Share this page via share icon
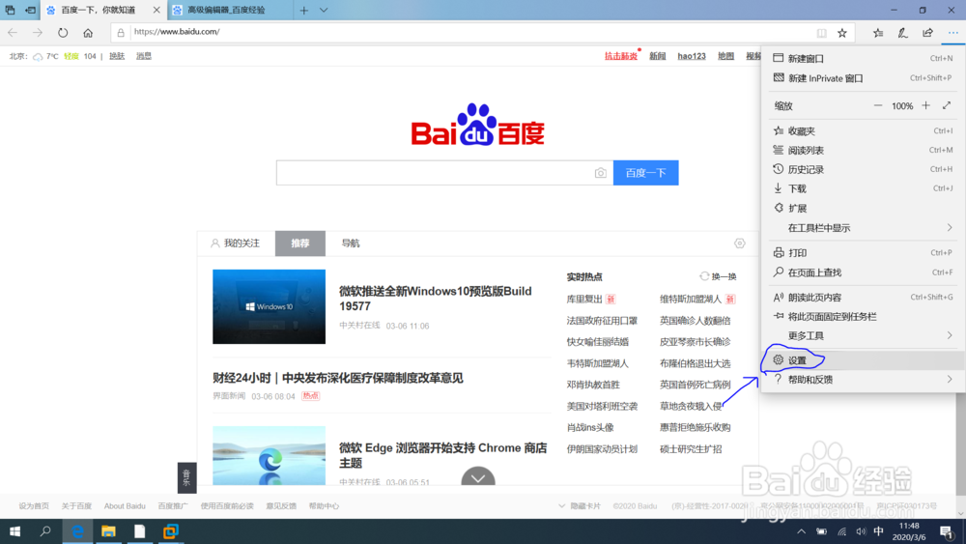 click(927, 33)
